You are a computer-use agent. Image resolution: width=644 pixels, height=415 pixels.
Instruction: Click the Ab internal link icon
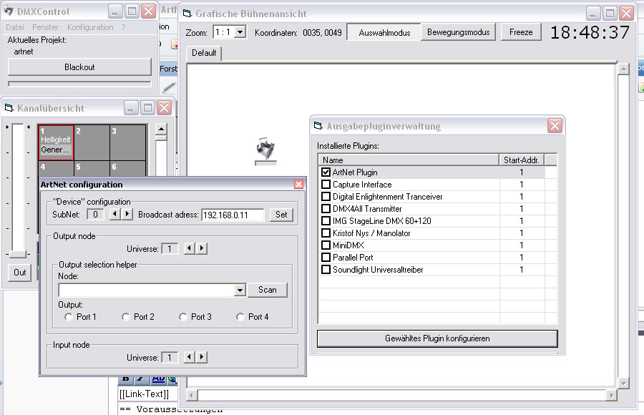tap(157, 379)
